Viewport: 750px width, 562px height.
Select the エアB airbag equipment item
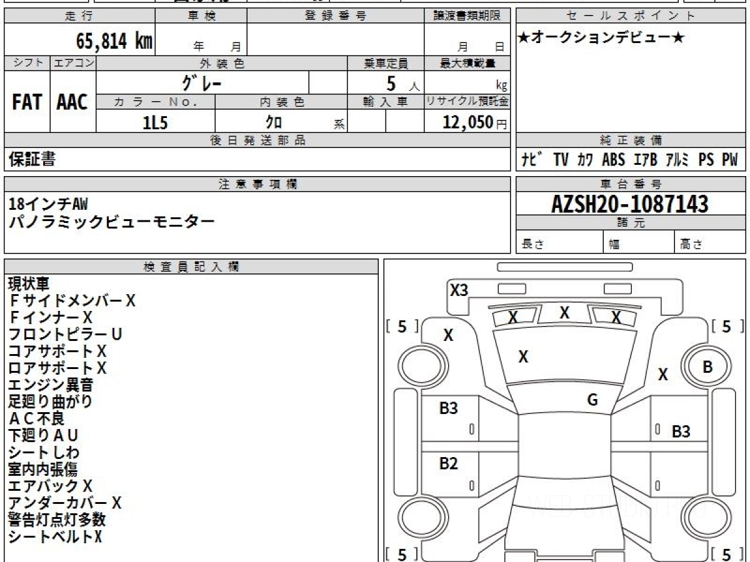pyautogui.click(x=646, y=160)
